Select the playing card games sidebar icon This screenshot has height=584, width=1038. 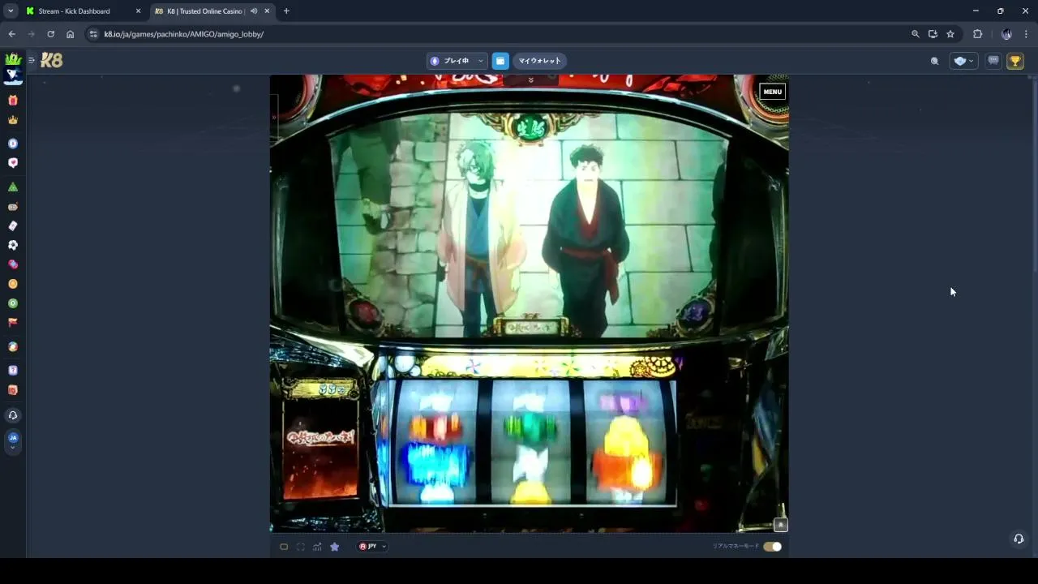[12, 225]
